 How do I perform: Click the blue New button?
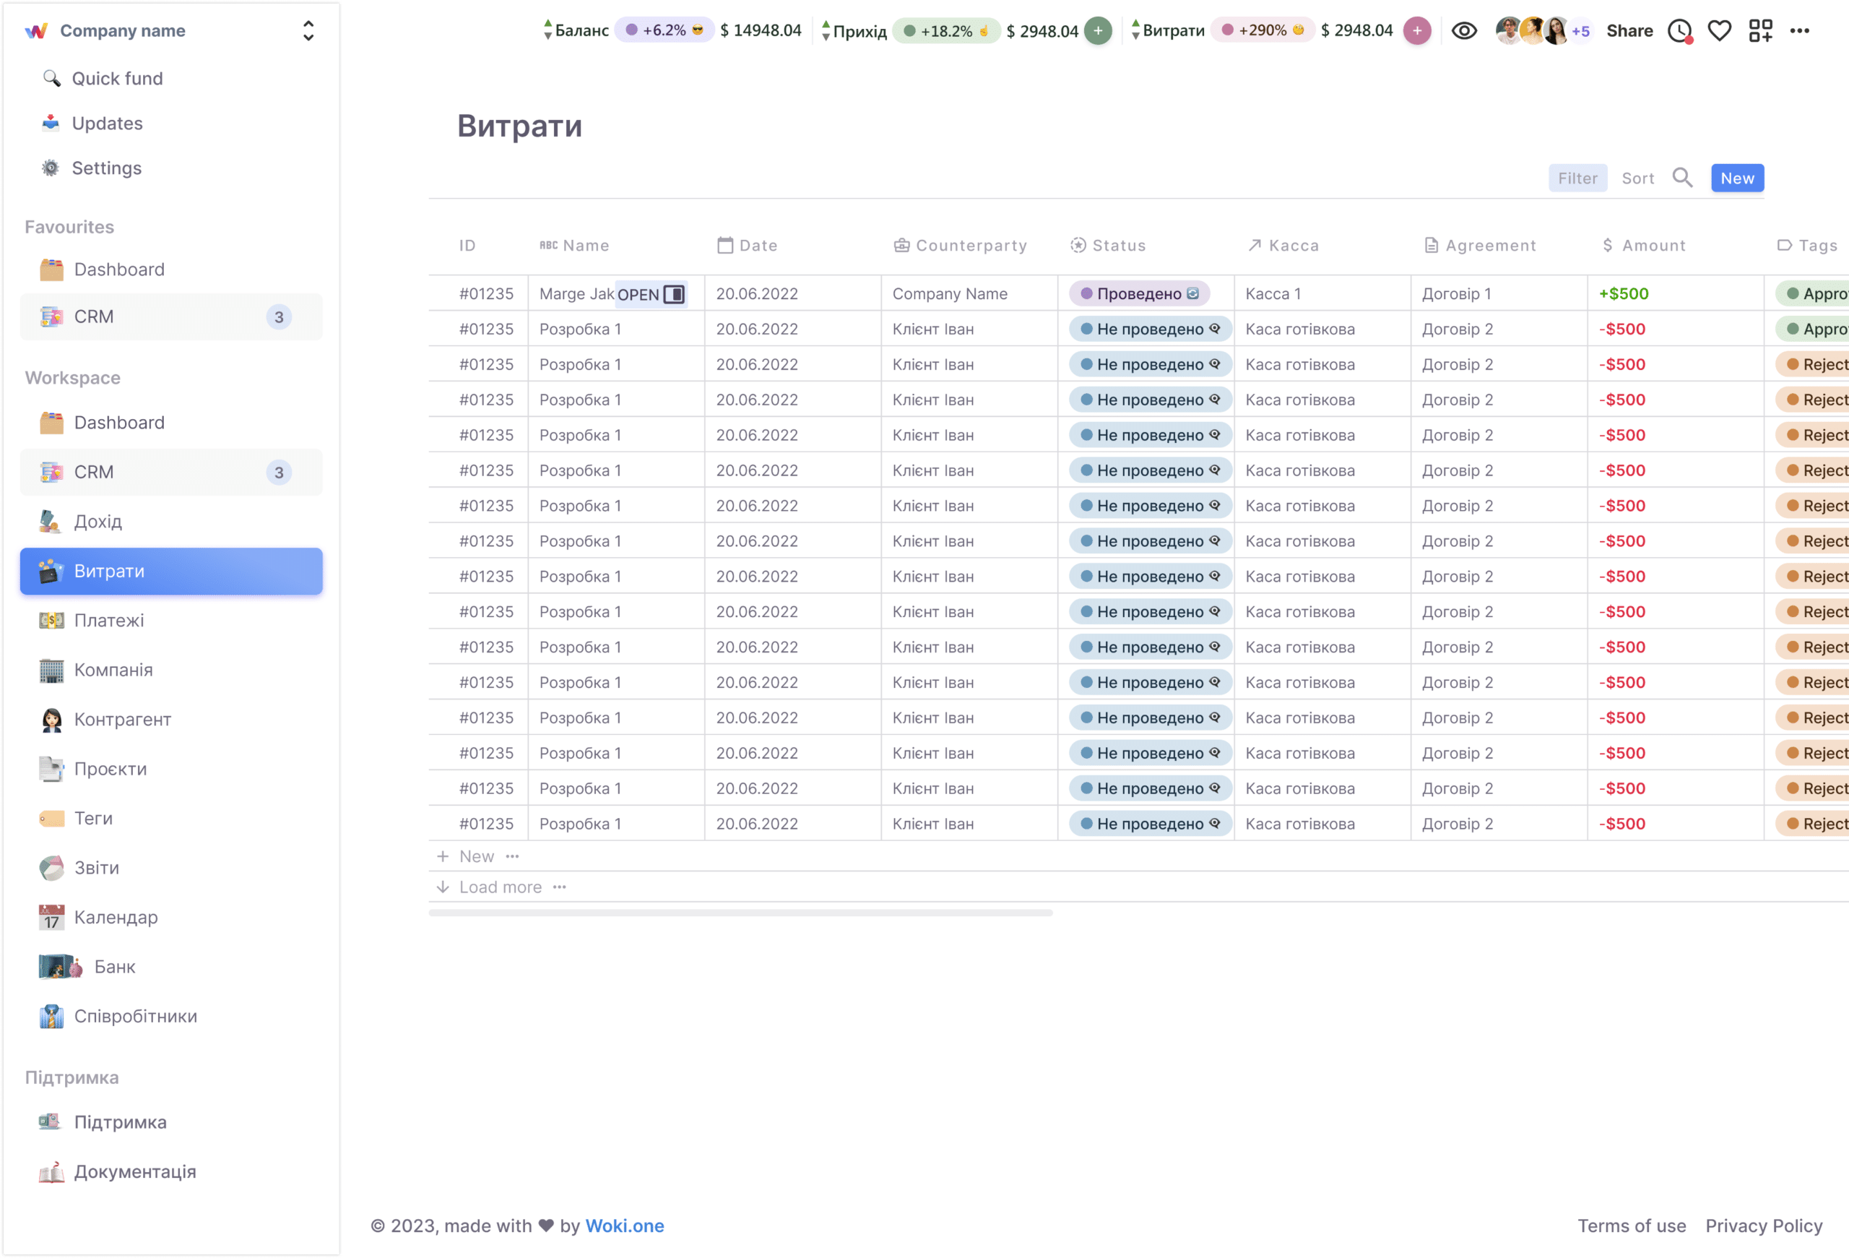point(1738,178)
